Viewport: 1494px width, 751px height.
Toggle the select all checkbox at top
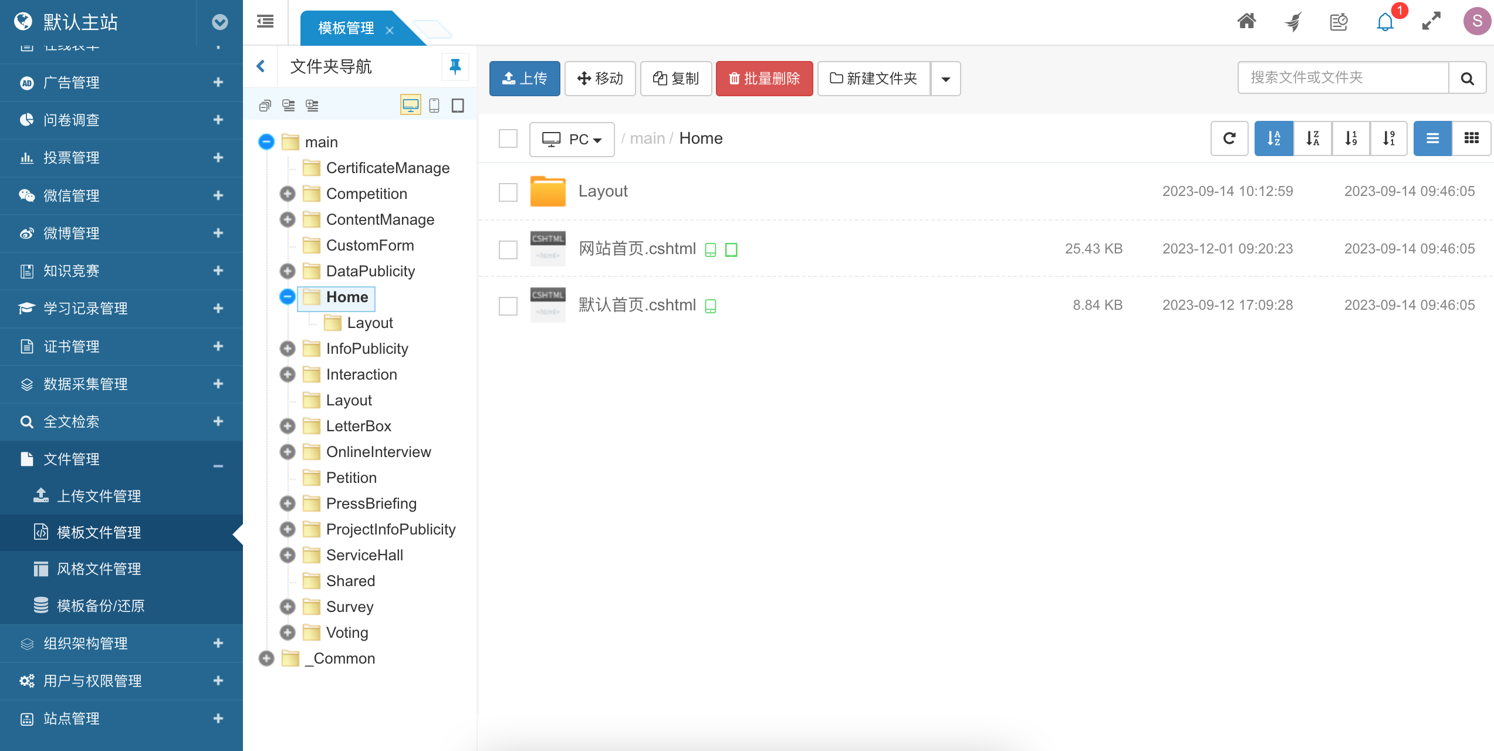509,139
